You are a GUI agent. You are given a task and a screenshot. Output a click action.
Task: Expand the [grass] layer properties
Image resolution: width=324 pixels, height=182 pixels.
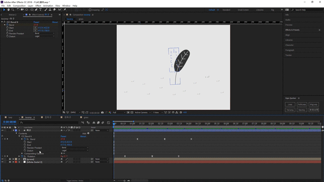click(x=13, y=159)
